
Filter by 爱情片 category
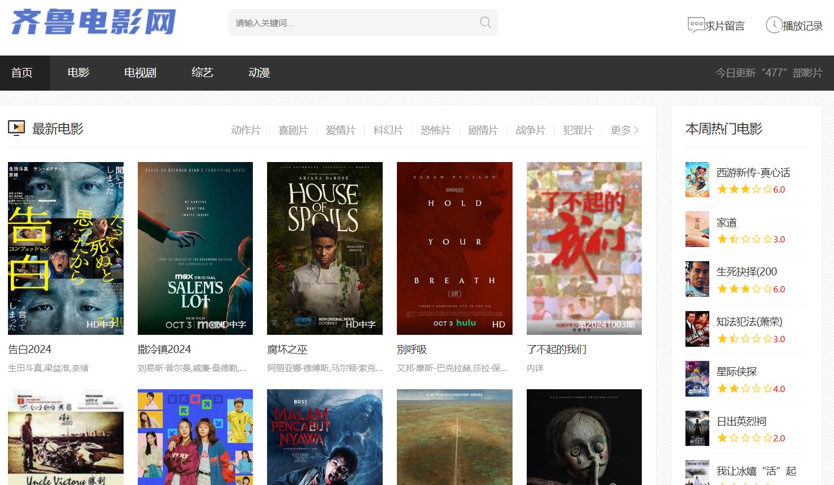coord(340,130)
